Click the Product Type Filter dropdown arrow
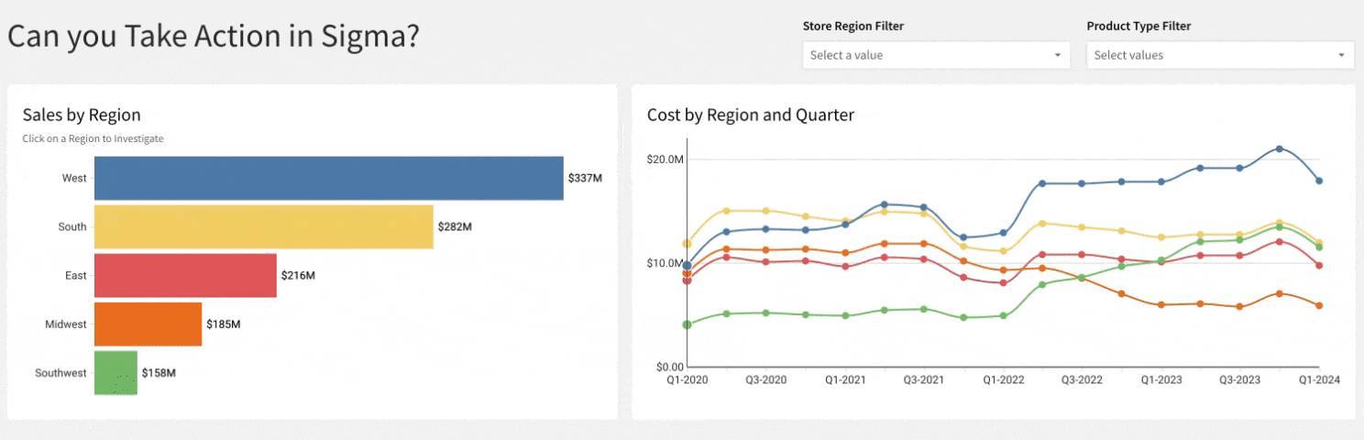The width and height of the screenshot is (1364, 440). (1342, 55)
